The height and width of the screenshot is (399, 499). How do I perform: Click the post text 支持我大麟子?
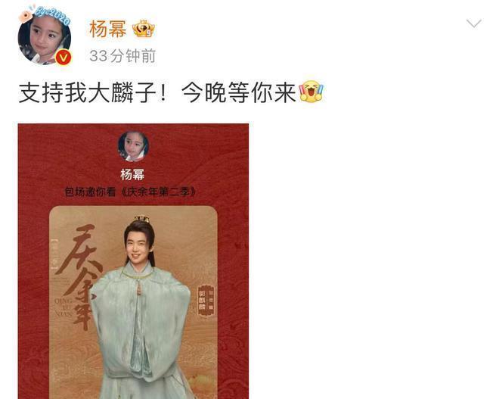[87, 92]
